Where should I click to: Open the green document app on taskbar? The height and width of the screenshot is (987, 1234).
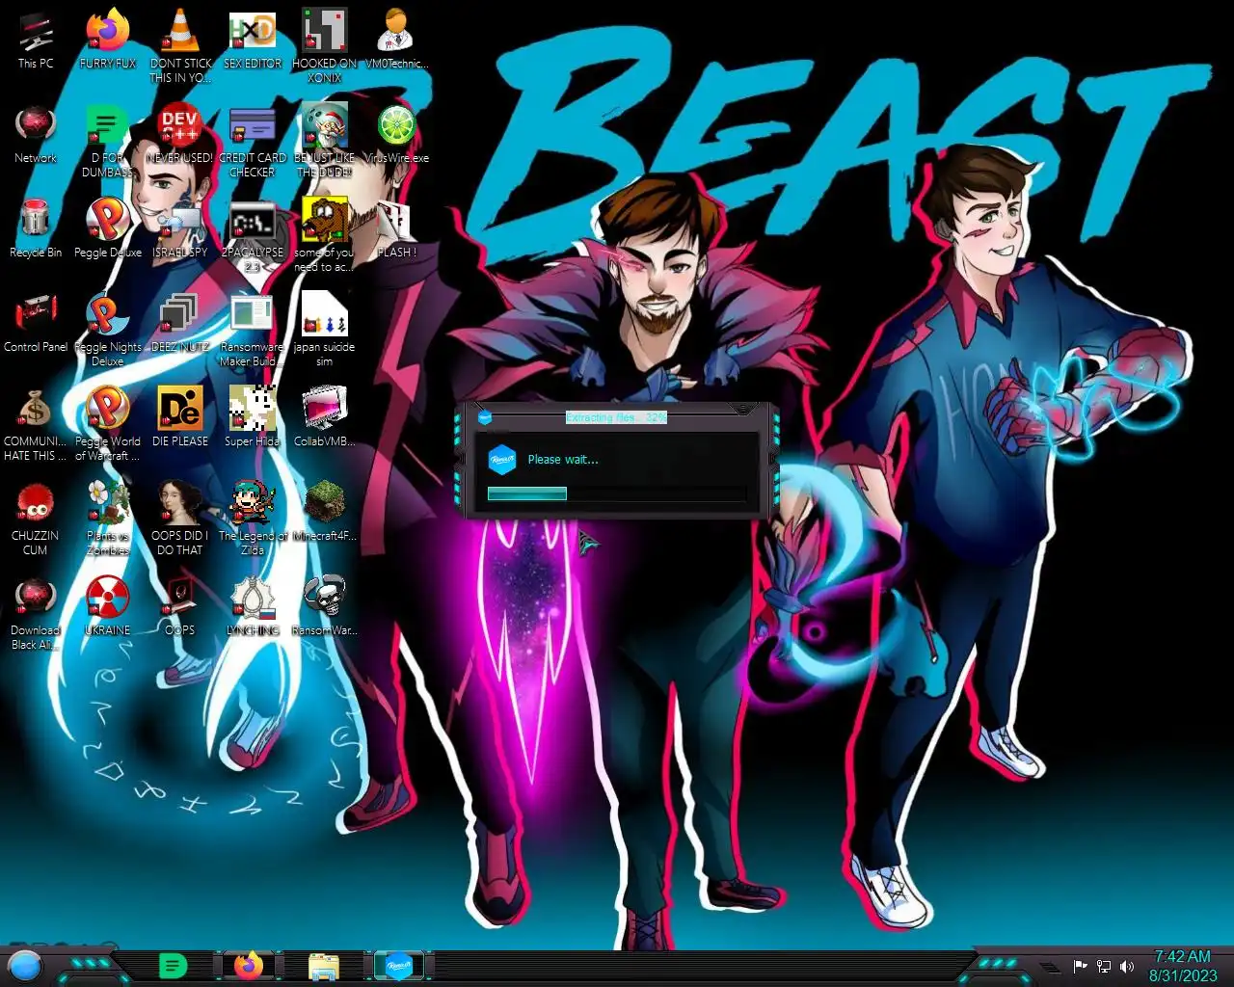coord(173,965)
